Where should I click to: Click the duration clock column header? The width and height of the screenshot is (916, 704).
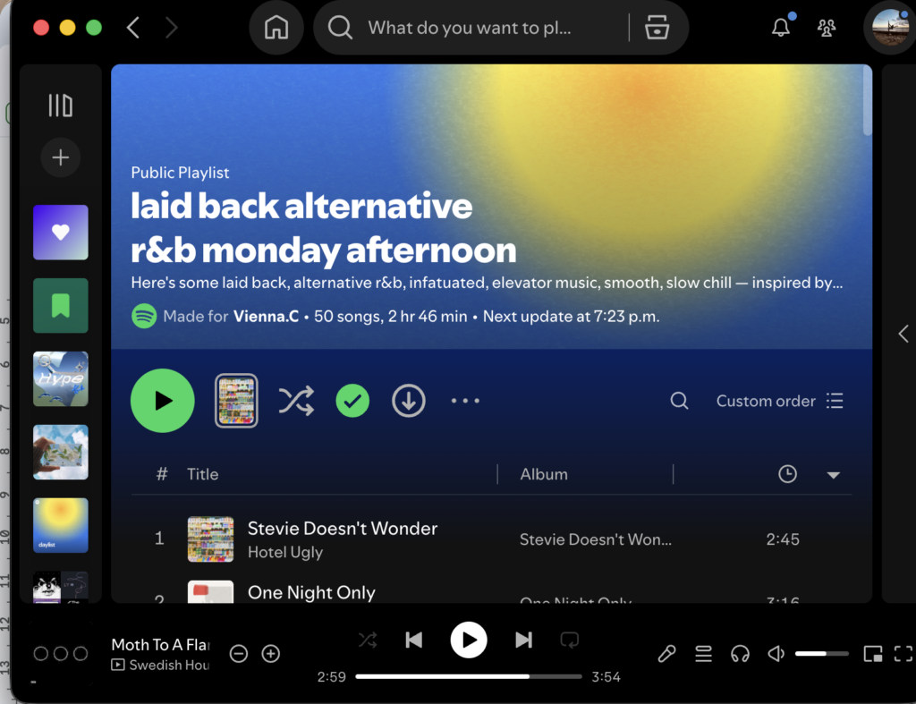tap(787, 474)
